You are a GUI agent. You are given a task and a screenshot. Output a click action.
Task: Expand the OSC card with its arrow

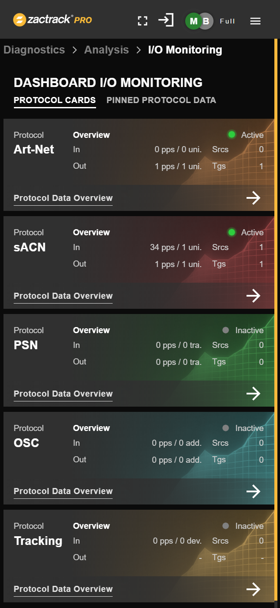253,491
